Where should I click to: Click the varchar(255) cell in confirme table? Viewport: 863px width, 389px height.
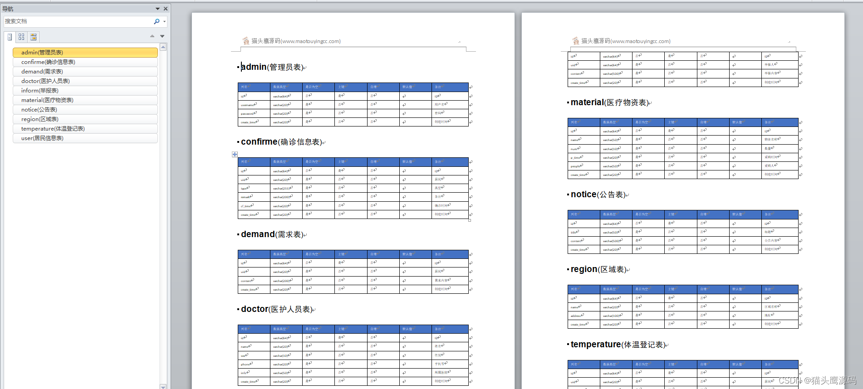coord(286,188)
